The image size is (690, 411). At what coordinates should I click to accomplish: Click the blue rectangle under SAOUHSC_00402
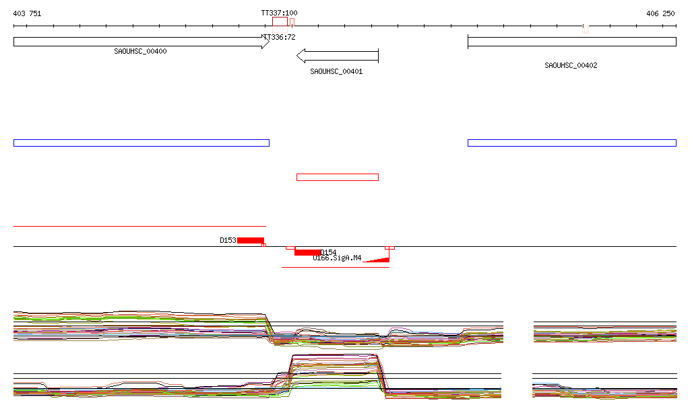[571, 143]
